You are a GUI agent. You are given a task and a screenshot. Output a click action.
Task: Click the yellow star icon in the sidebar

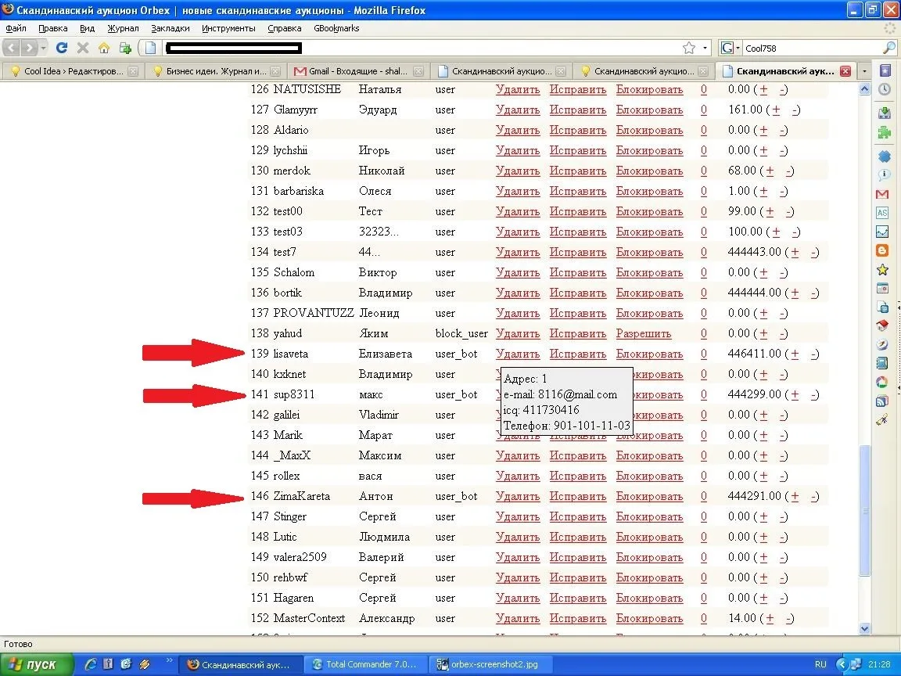point(882,270)
